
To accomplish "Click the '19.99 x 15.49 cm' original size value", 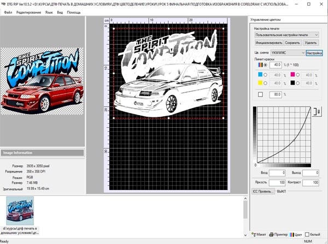I will [38, 188].
